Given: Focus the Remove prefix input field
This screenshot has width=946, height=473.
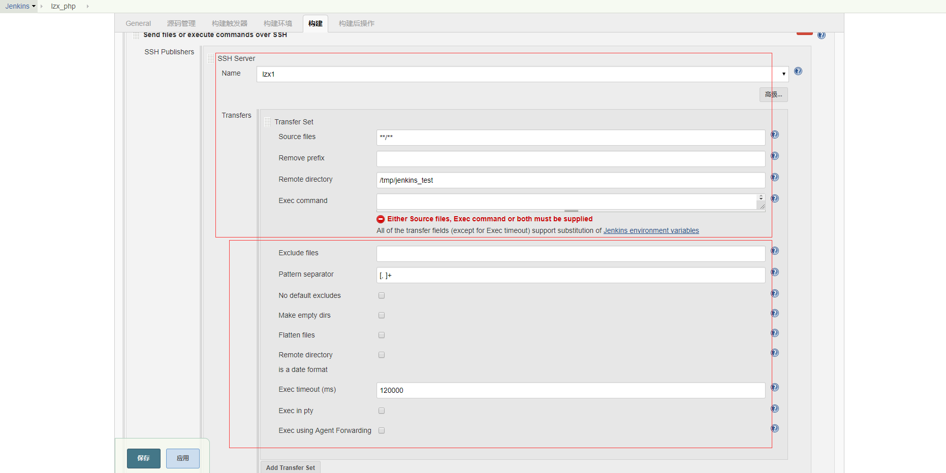Looking at the screenshot, I should pyautogui.click(x=571, y=159).
